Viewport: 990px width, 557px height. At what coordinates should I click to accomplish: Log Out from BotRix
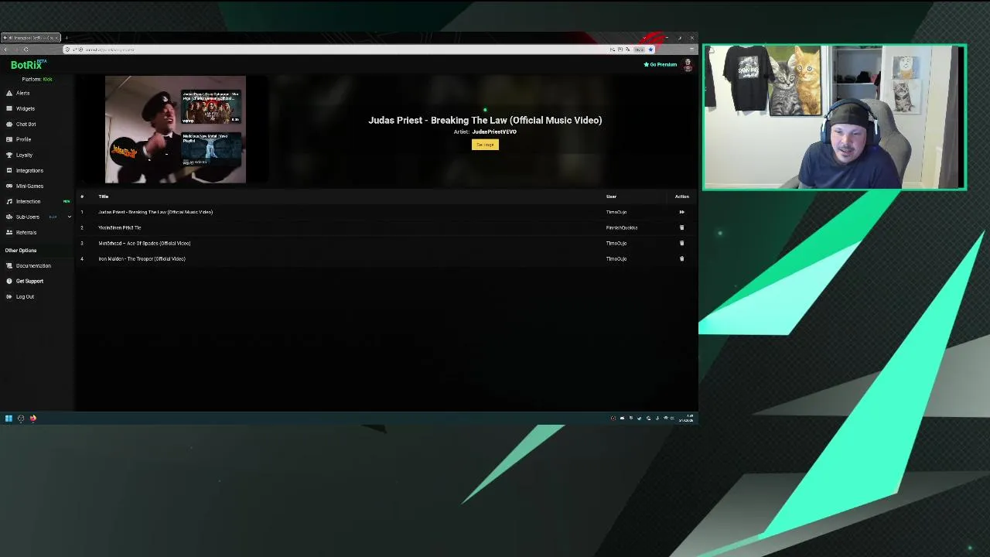pos(25,296)
